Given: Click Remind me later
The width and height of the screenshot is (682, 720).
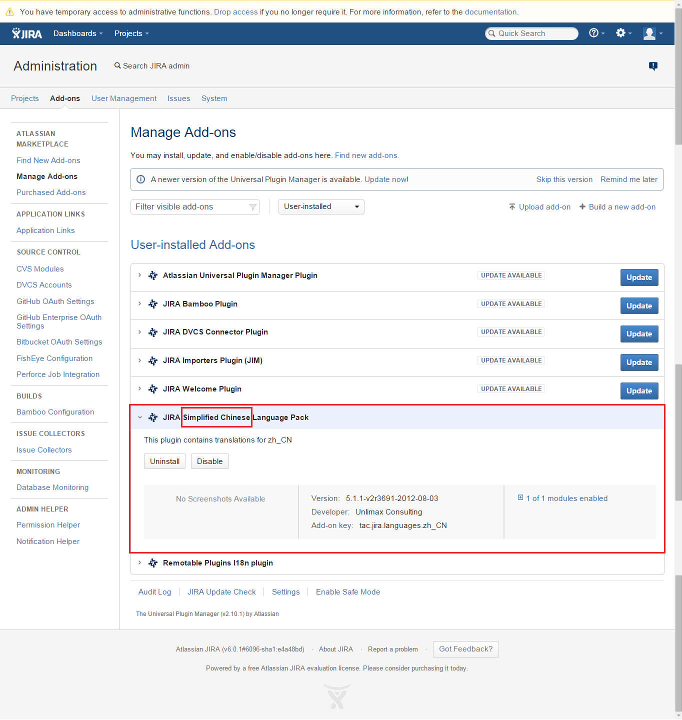Looking at the screenshot, I should pos(629,179).
